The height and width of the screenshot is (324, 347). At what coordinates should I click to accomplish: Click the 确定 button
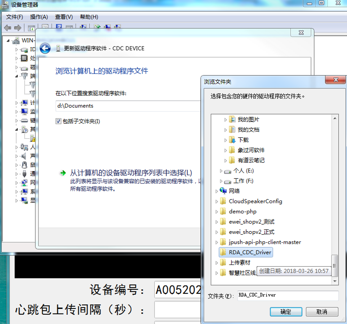point(285,312)
